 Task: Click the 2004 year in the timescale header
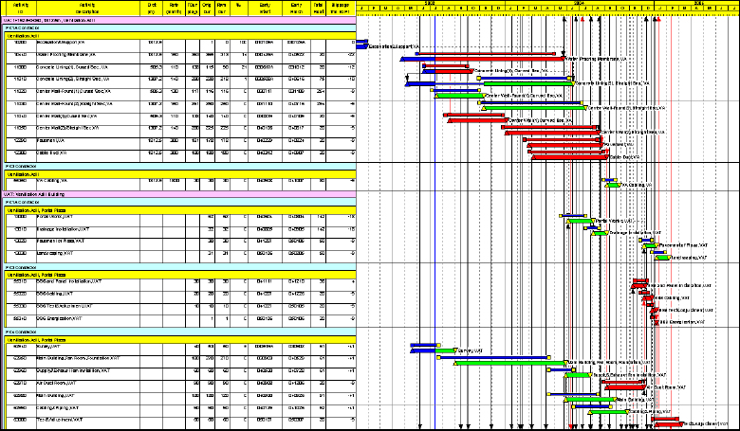coord(578,4)
